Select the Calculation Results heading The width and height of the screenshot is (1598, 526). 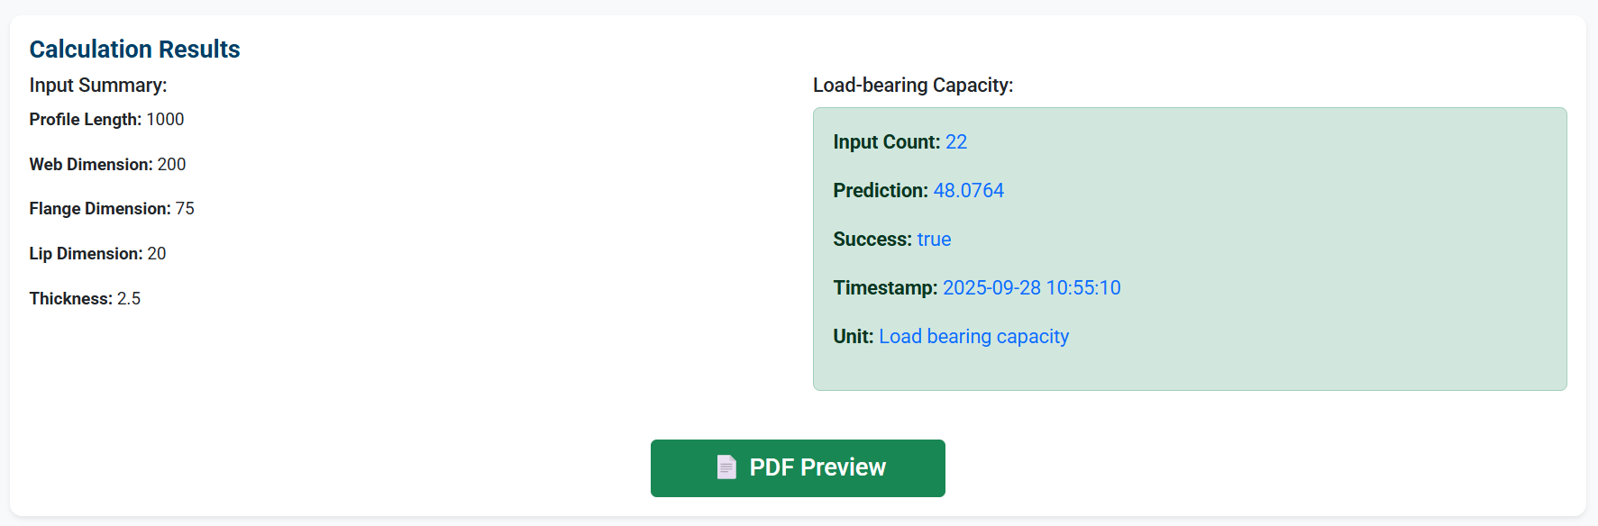133,49
